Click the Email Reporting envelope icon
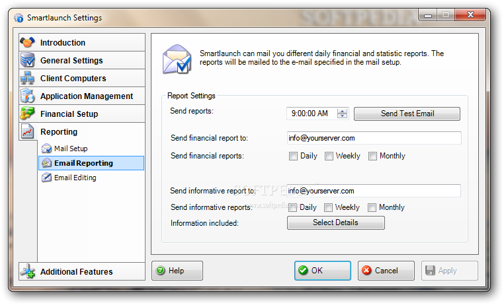504x305 pixels. point(46,163)
